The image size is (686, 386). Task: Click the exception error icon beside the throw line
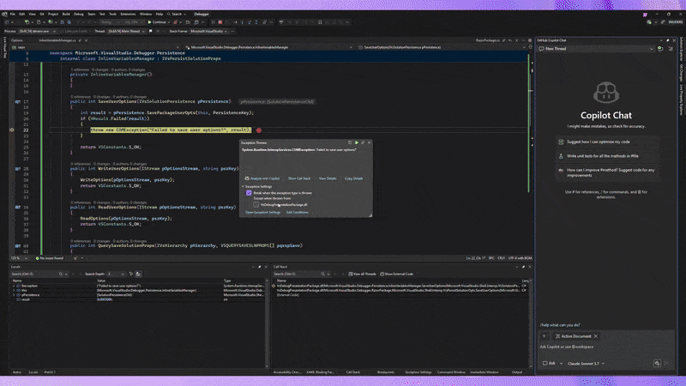pyautogui.click(x=258, y=129)
